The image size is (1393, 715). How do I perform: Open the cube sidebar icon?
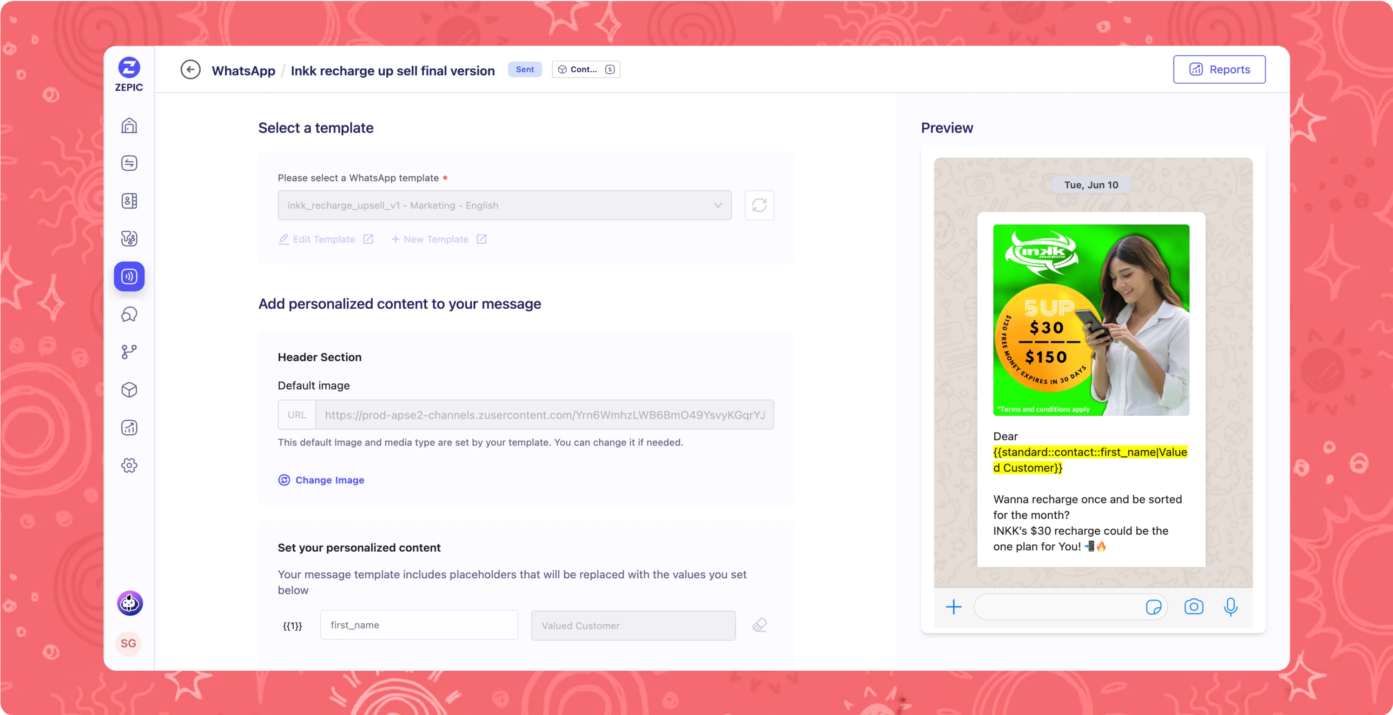point(129,390)
